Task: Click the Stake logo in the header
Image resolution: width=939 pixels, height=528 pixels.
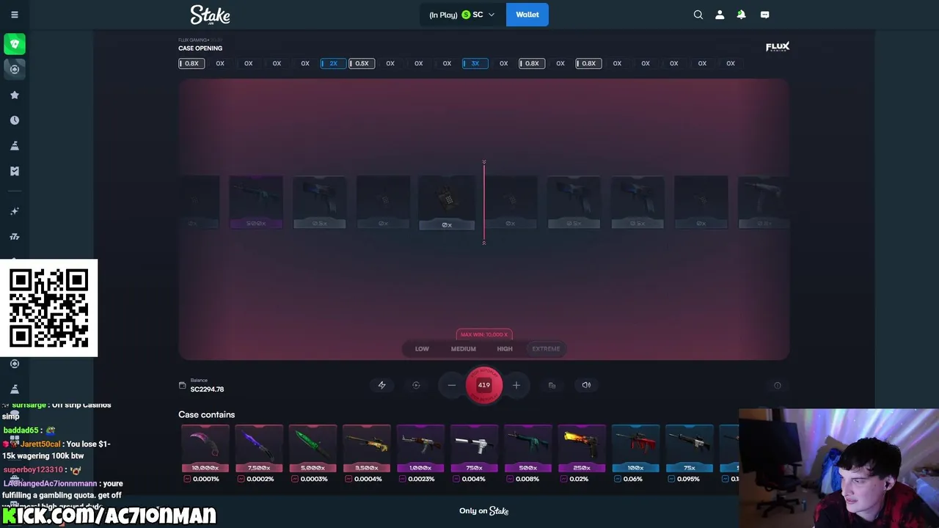Action: 210,15
